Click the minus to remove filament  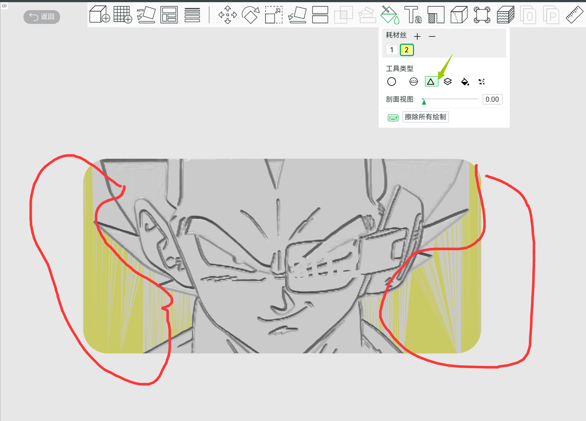point(432,36)
